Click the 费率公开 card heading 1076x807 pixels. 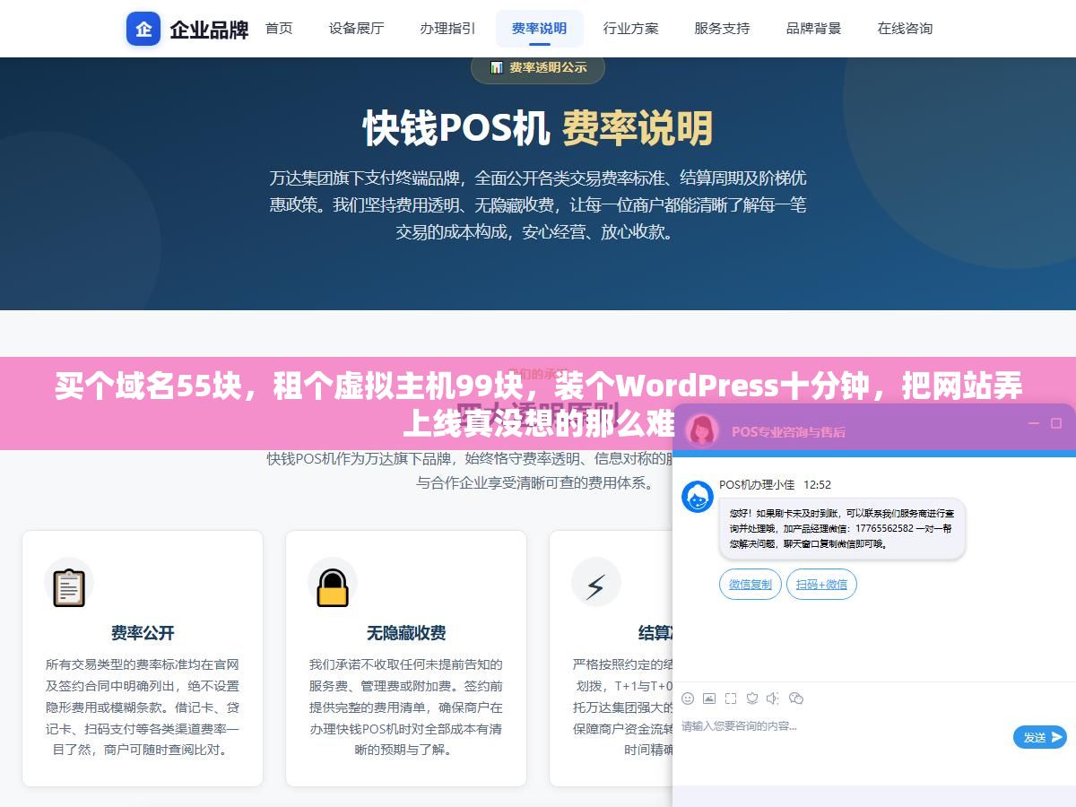point(143,633)
